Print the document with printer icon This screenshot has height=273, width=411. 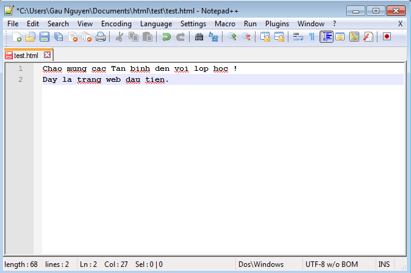coord(101,37)
